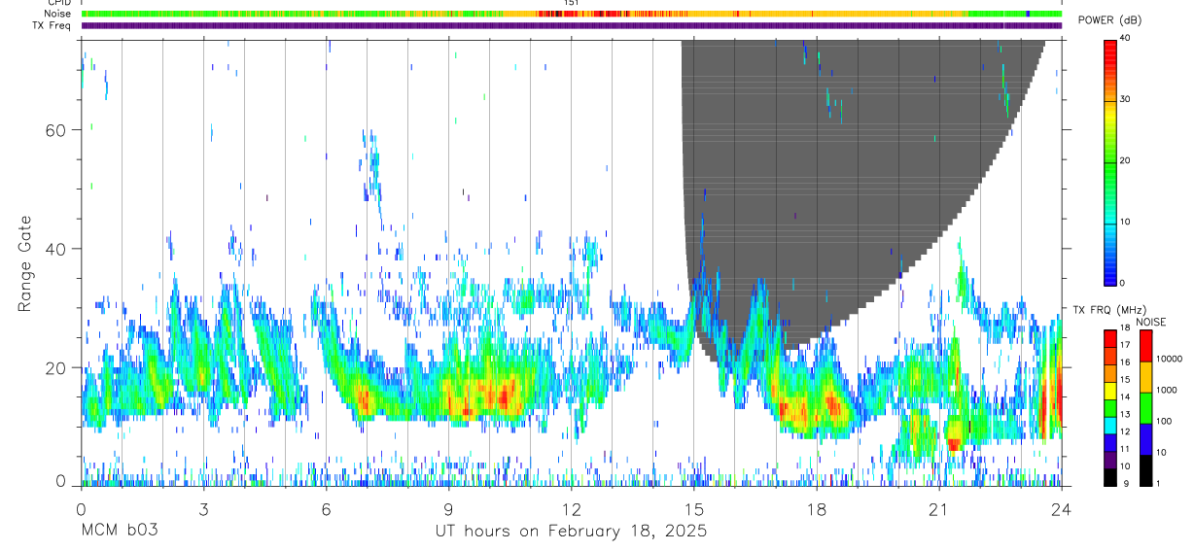Screen dimensions: 1194x551
Task: Click the '24' hour tick on the time axis
Action: click(1062, 508)
